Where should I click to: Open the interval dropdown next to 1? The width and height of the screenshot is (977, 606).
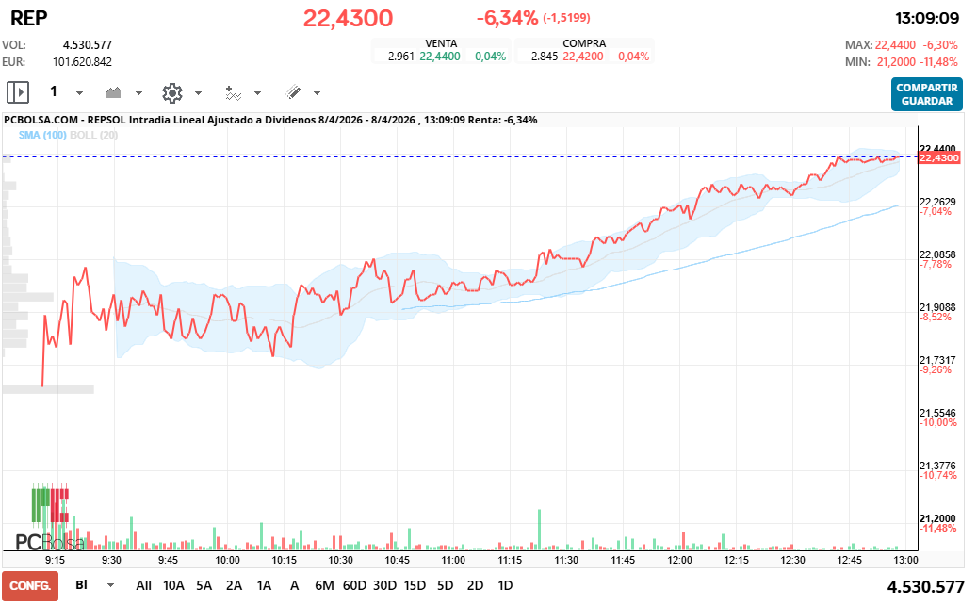79,92
